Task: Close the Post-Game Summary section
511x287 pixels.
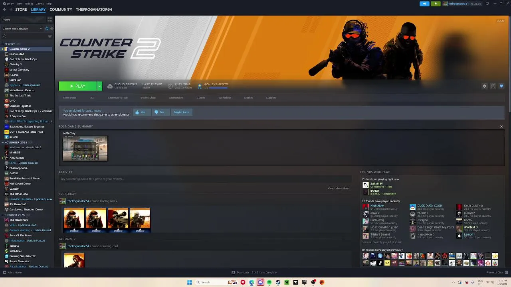Action: (501, 126)
